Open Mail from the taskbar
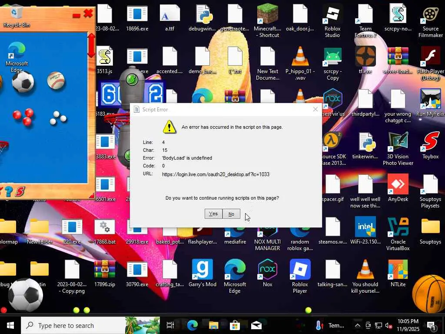The height and width of the screenshot is (334, 445). pyautogui.click(x=256, y=325)
